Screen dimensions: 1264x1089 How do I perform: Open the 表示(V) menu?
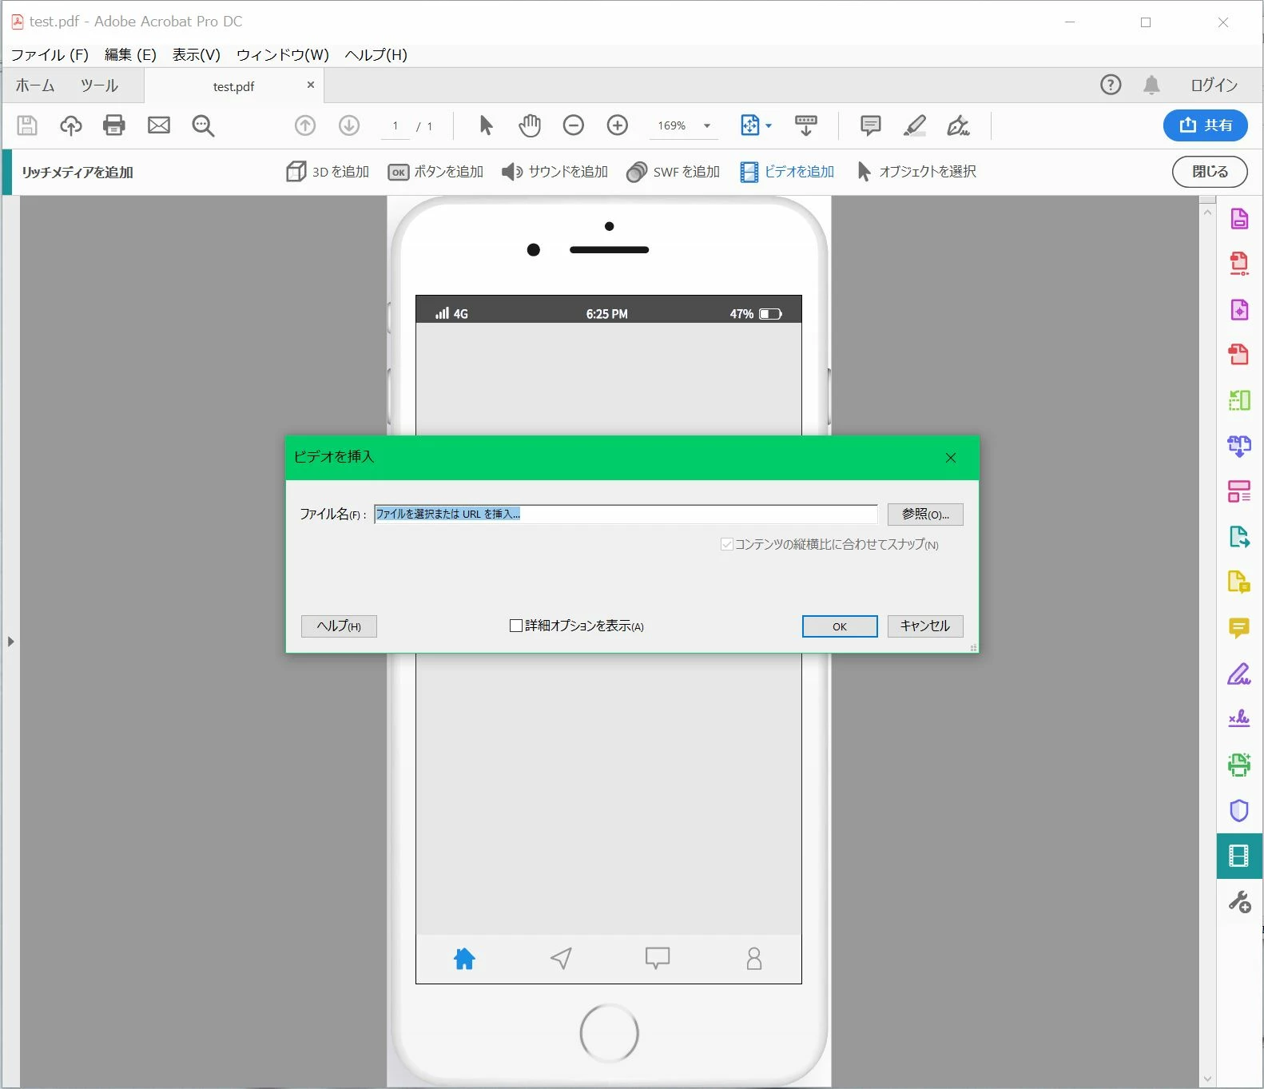pyautogui.click(x=197, y=54)
